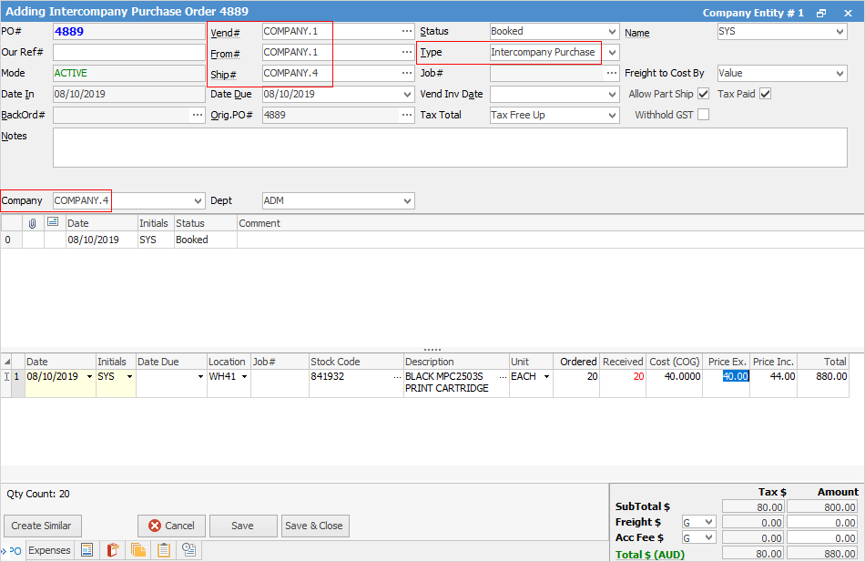
Task: Toggle the Allow Part Ship checkbox
Action: click(x=703, y=94)
